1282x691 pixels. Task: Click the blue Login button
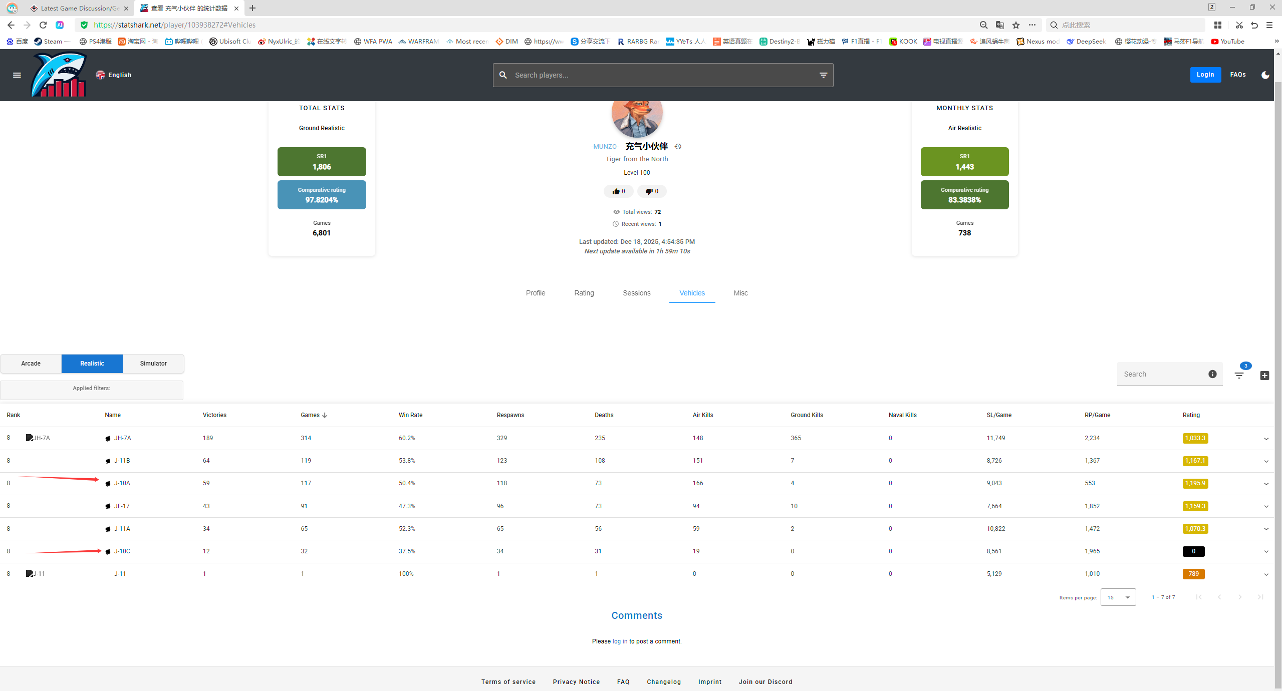(1205, 75)
